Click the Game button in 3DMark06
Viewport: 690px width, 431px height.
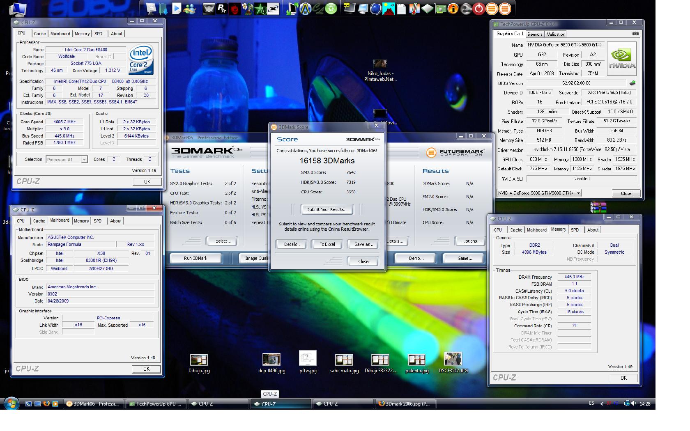[x=465, y=258]
